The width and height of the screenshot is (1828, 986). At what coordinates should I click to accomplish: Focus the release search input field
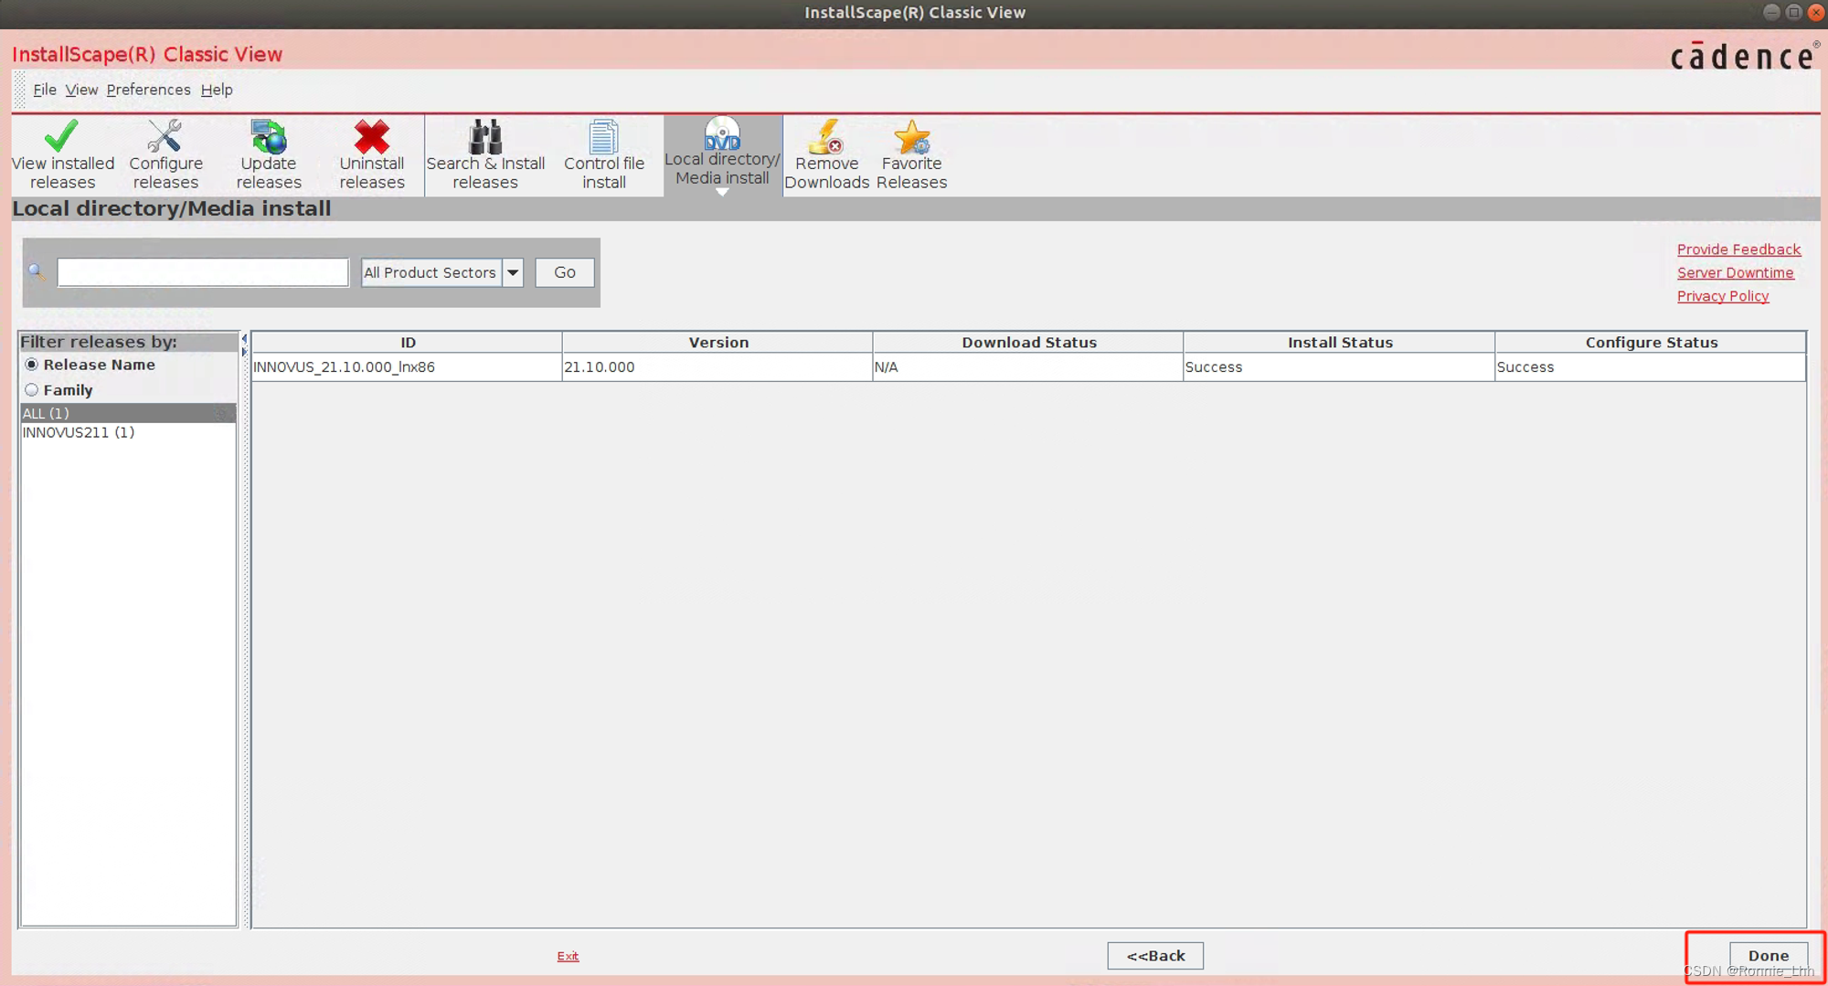203,272
